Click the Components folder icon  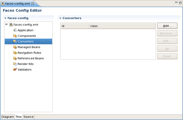point(15,36)
